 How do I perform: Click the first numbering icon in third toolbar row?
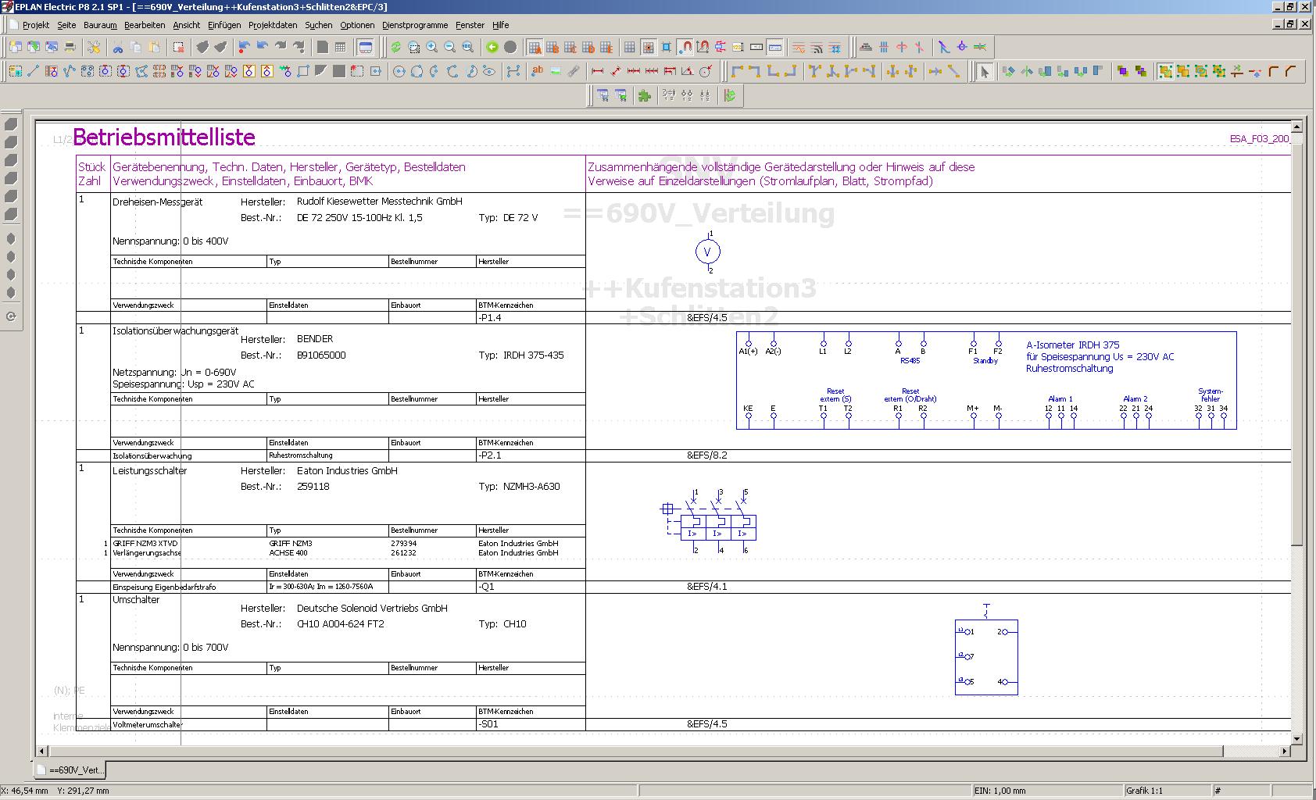pyautogui.click(x=669, y=95)
